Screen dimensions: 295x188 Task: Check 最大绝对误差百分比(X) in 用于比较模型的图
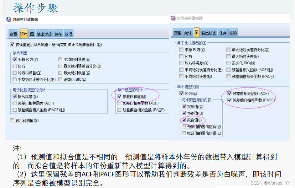[228, 50]
